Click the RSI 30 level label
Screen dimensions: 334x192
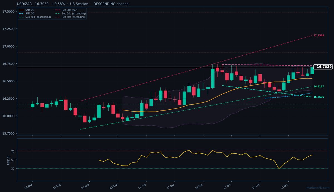click(x=13, y=169)
